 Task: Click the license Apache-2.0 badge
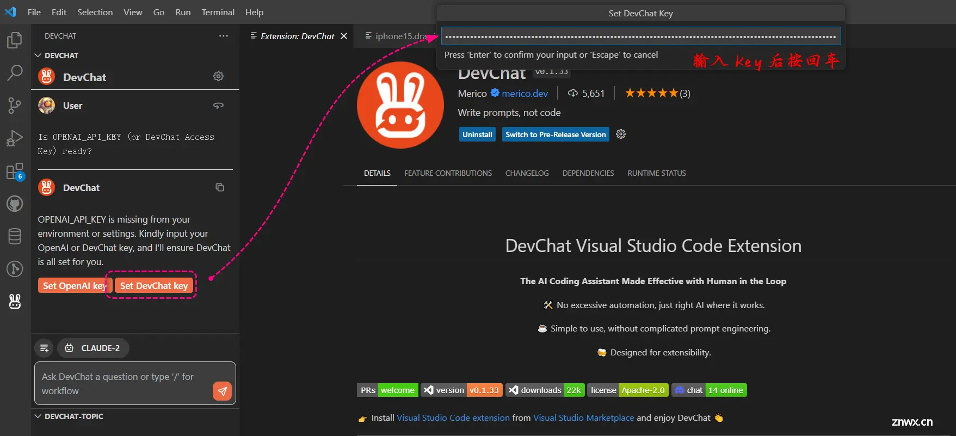[x=627, y=390]
